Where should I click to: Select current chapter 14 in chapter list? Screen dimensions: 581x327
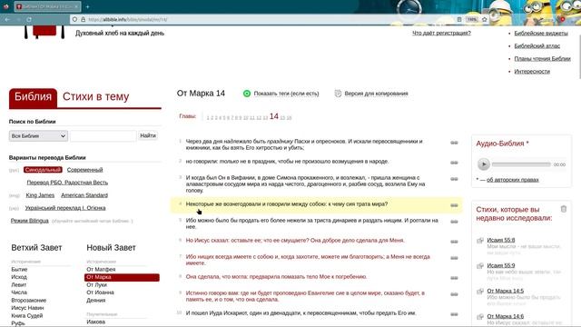(274, 116)
